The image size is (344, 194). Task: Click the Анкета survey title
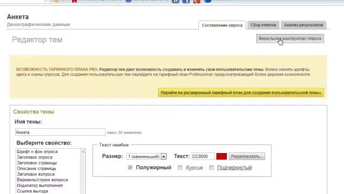pos(18,17)
